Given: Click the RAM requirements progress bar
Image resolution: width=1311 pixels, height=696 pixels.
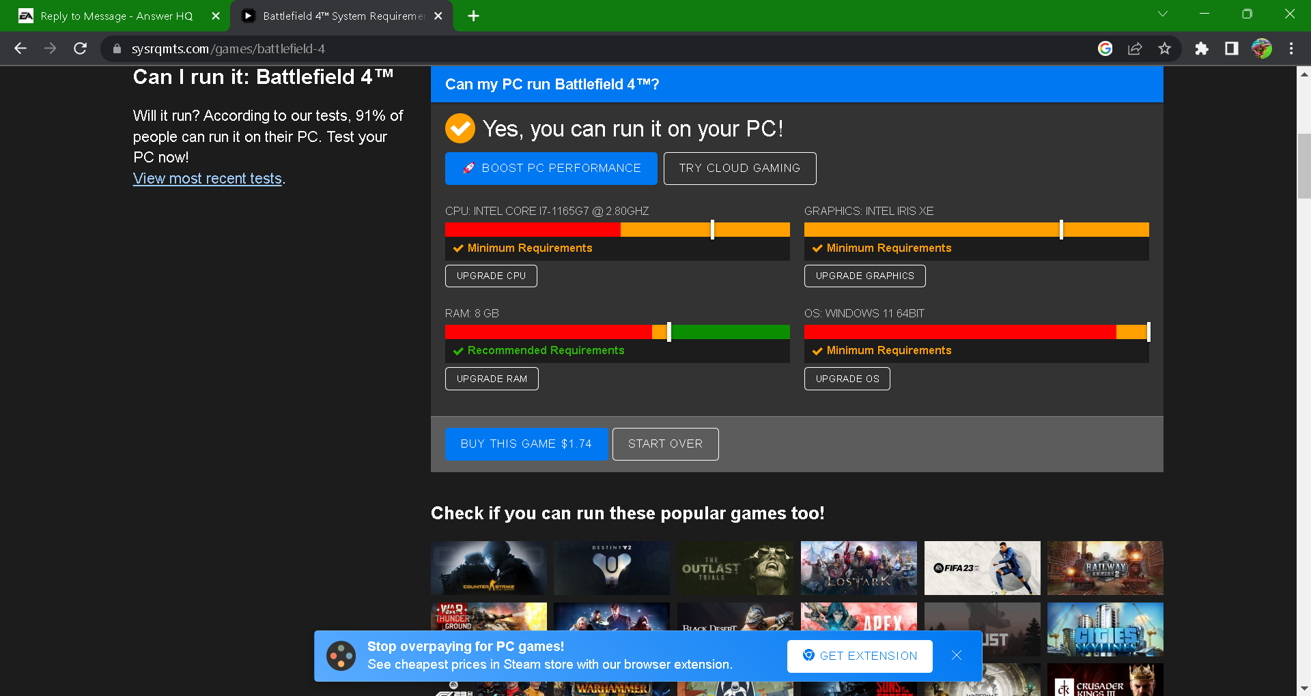Looking at the screenshot, I should [617, 332].
